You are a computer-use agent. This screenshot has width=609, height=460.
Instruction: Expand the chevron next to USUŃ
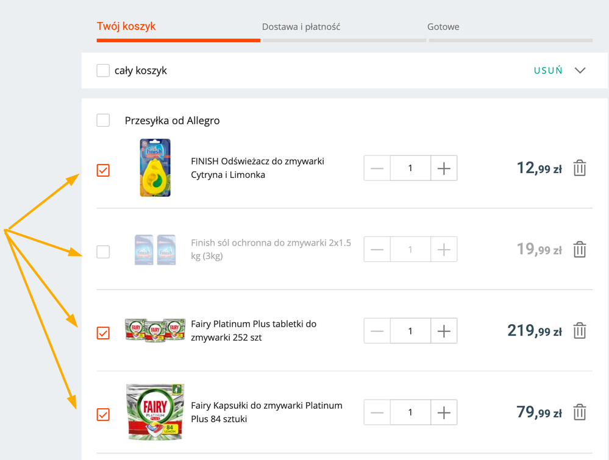(x=580, y=70)
